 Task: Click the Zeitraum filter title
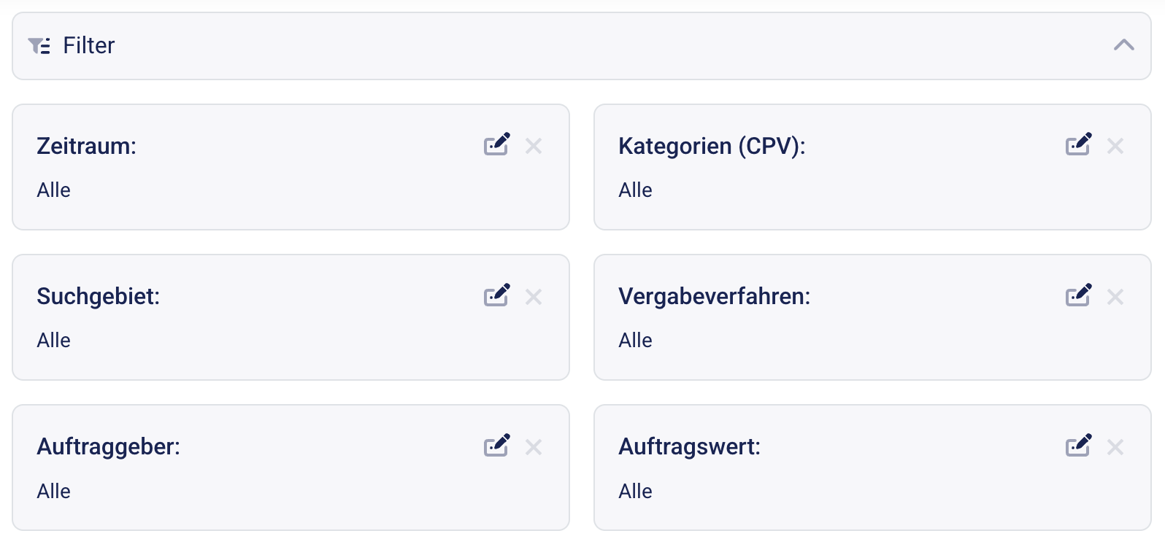[86, 146]
